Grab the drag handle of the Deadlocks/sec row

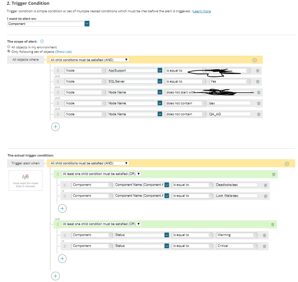(65, 185)
